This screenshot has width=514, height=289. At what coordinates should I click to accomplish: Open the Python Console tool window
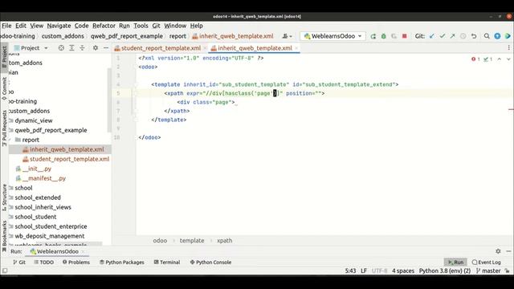click(210, 263)
